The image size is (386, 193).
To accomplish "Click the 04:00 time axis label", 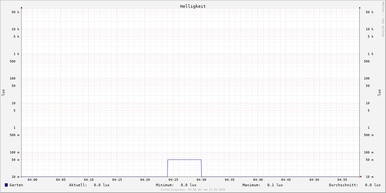I will click(32, 180).
